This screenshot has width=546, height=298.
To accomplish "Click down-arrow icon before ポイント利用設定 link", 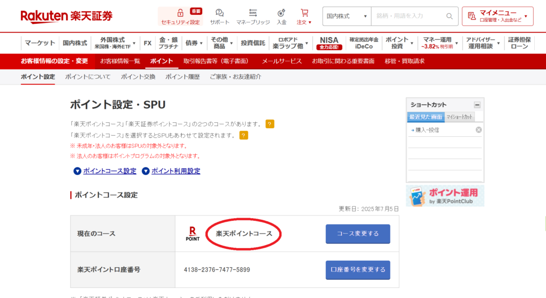I will click(x=146, y=171).
